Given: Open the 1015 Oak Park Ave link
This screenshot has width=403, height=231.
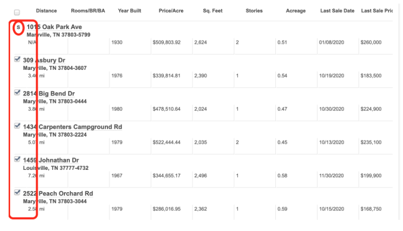Looking at the screenshot, I should pyautogui.click(x=54, y=27).
